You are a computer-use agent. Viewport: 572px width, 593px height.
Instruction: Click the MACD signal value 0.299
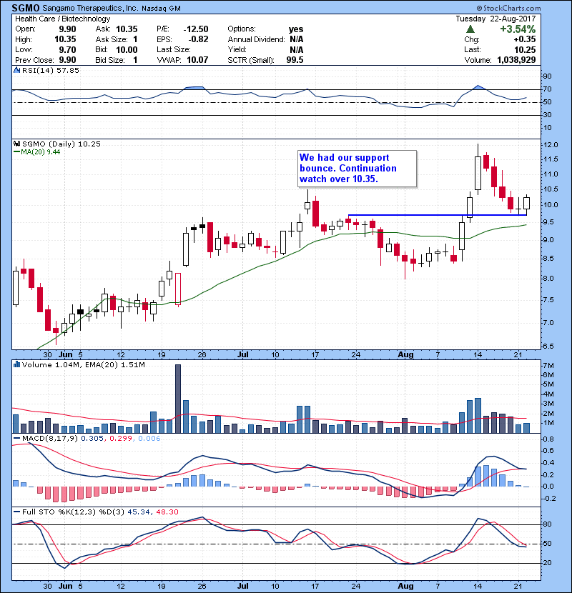click(121, 439)
